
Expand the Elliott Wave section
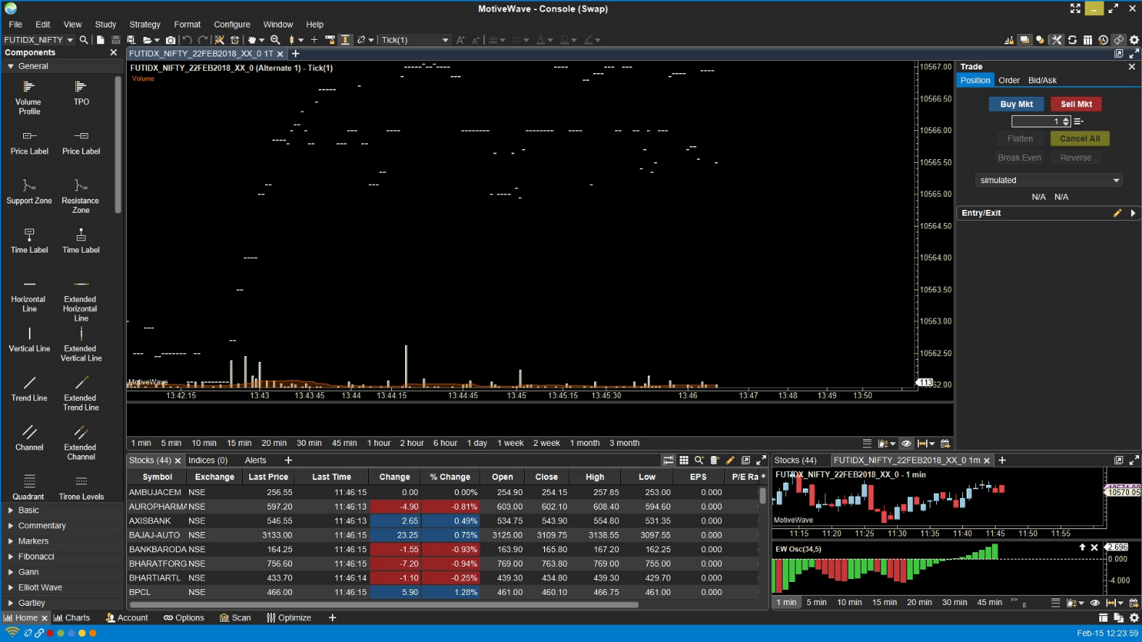point(11,588)
